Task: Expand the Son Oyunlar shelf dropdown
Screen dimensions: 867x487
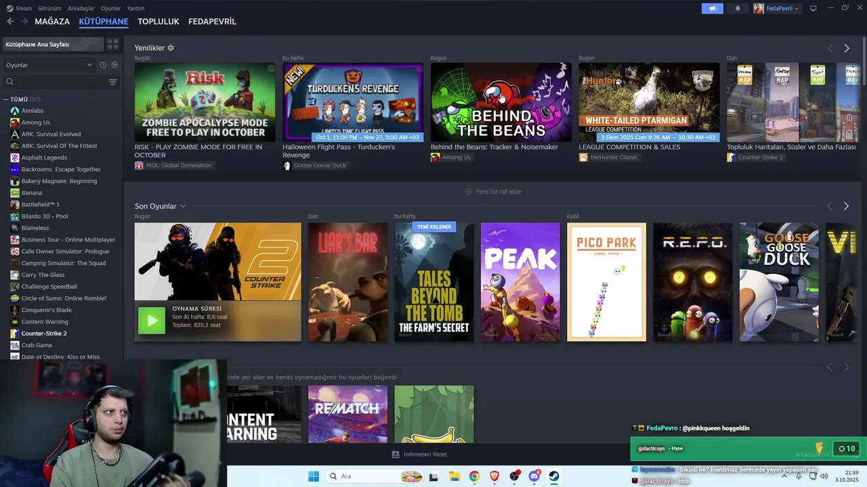Action: [x=182, y=206]
